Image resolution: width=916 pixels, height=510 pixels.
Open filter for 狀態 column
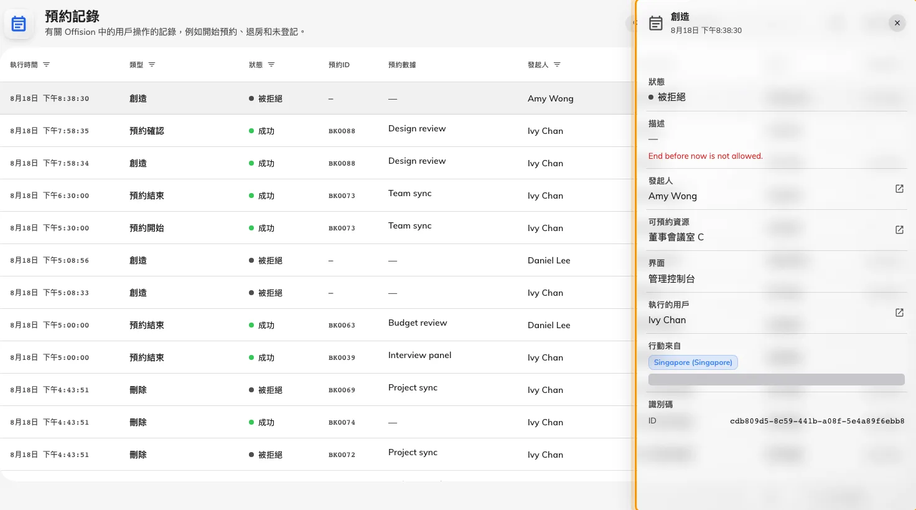click(271, 65)
